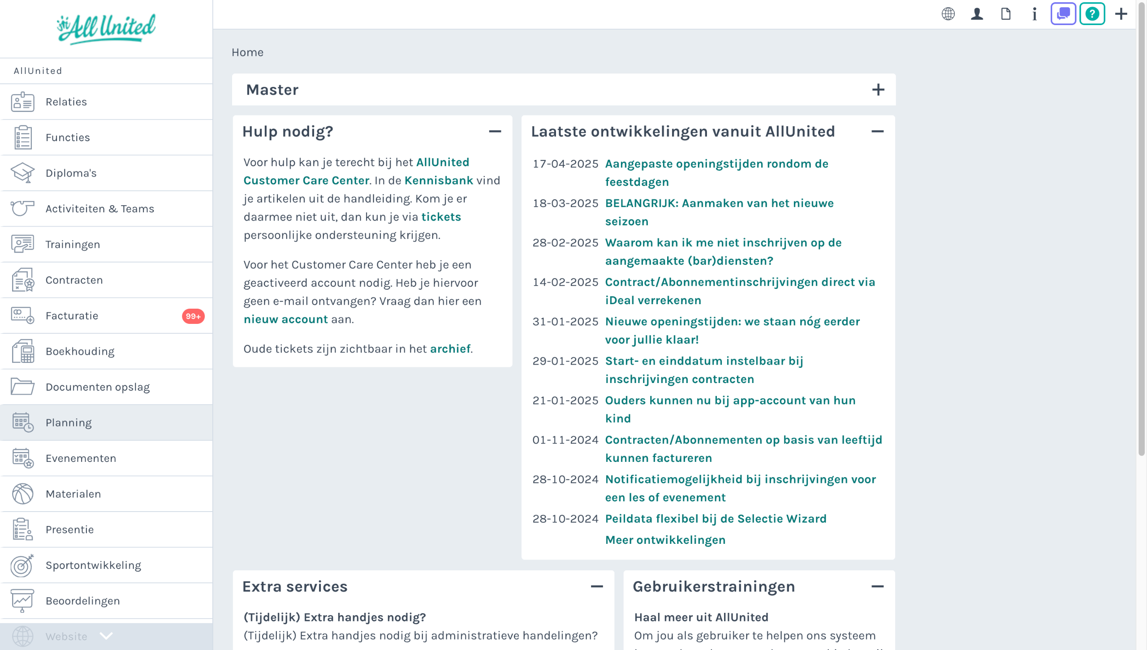
Task: Open Relaties in the sidebar menu
Action: click(x=106, y=102)
